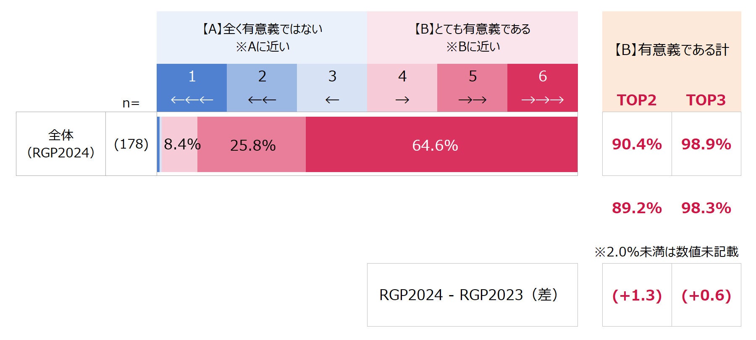Click the 【B】有意義である計 header
756x340 pixels.
(672, 50)
